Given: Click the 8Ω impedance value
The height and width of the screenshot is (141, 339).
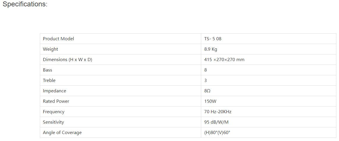Looking at the screenshot, I should click(207, 91).
